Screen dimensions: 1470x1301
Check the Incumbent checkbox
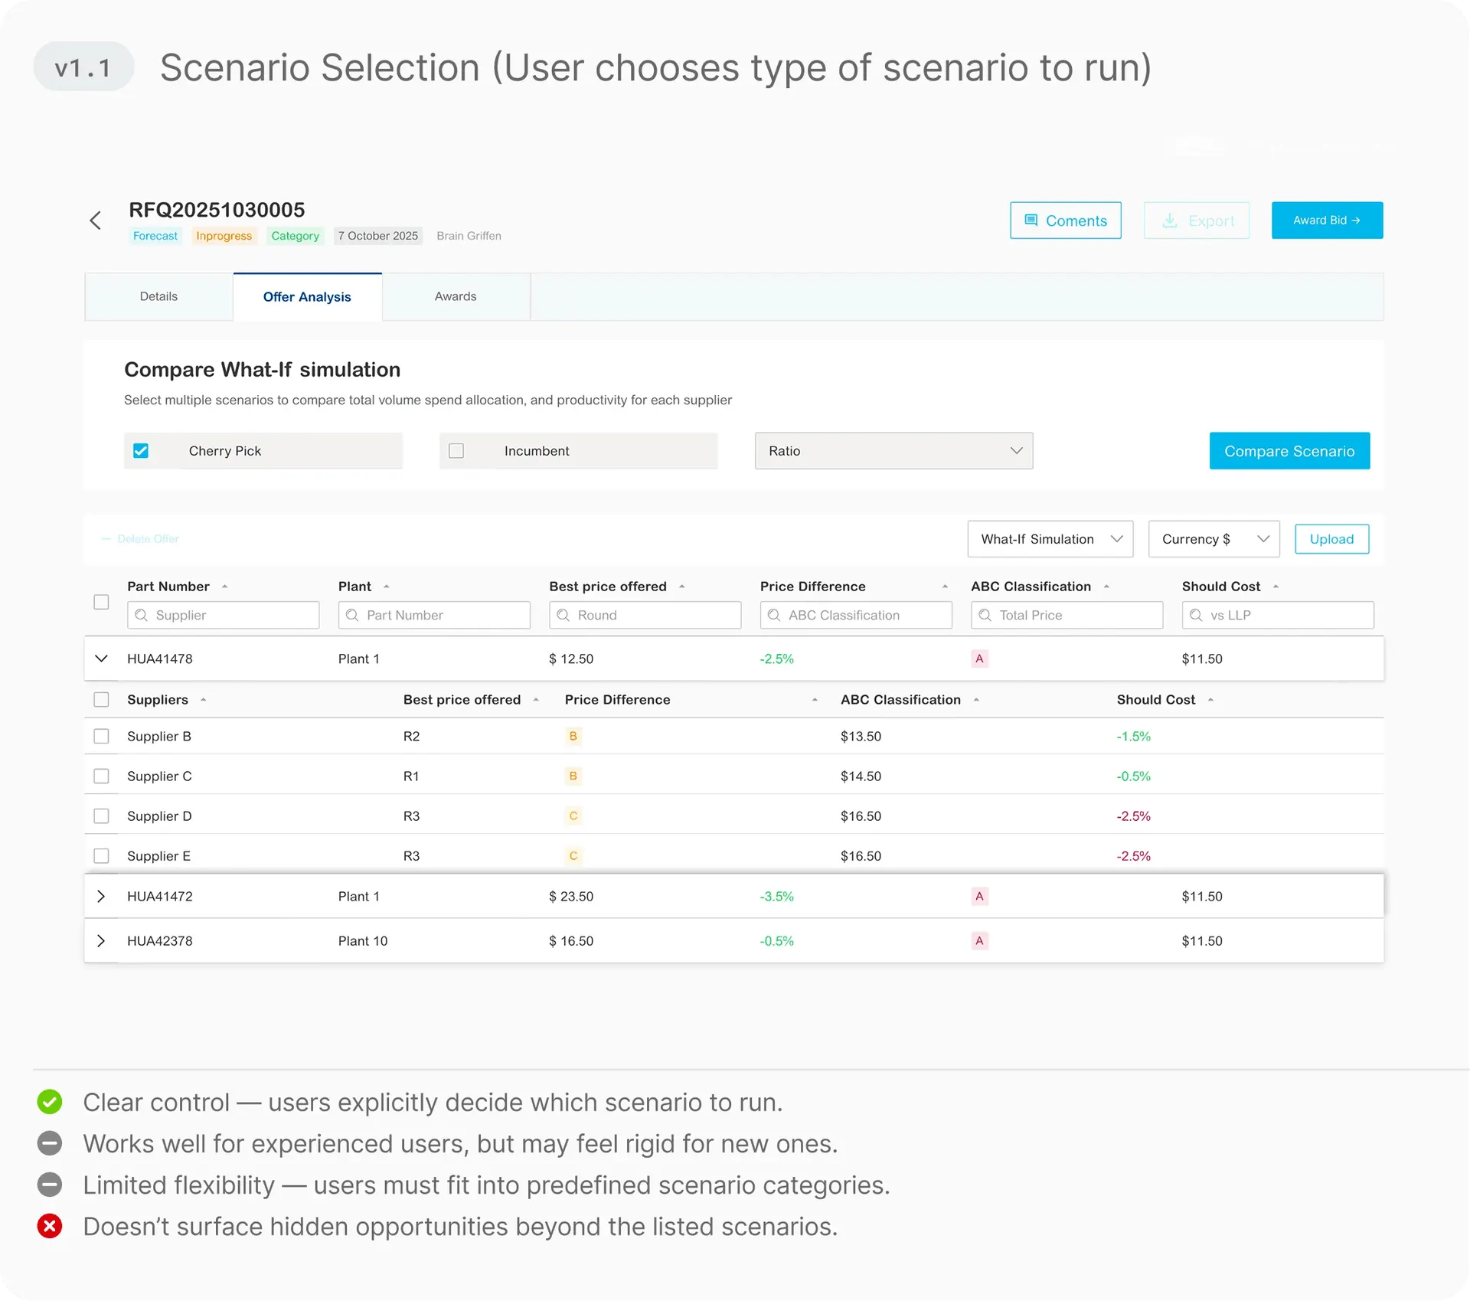[456, 451]
